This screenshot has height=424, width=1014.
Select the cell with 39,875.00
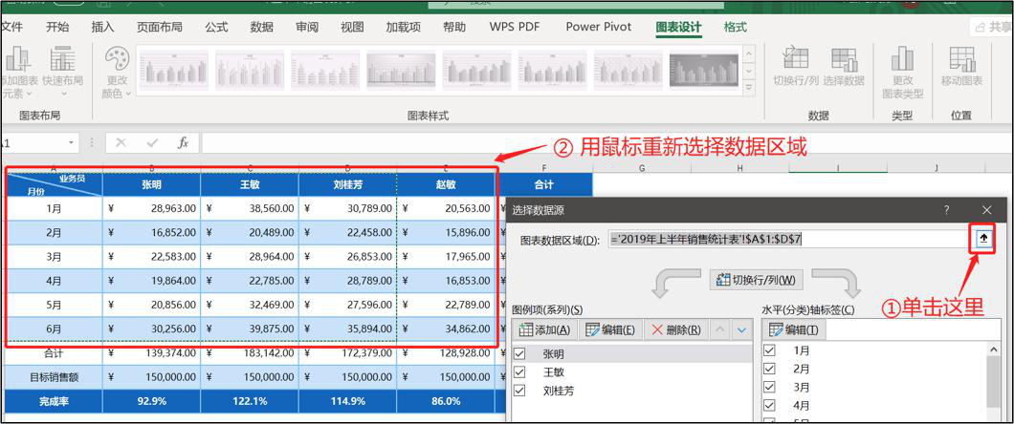[250, 329]
